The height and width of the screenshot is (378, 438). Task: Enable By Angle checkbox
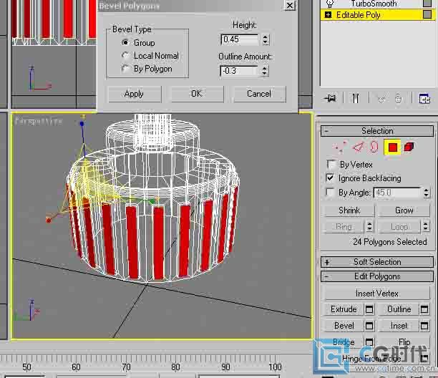330,192
